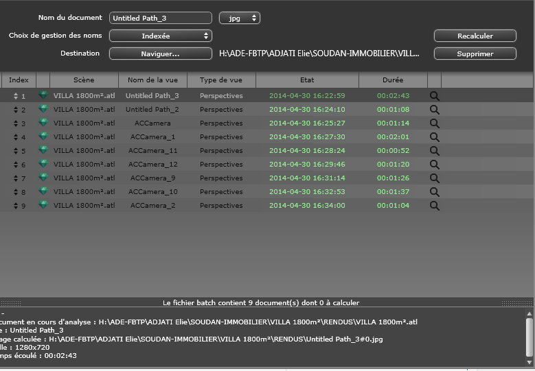Sort by the Index column header
The image size is (535, 371).
point(19,80)
